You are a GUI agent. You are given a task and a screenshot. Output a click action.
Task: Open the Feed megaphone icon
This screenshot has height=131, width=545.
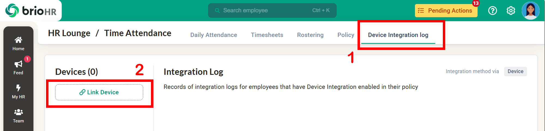[18, 64]
